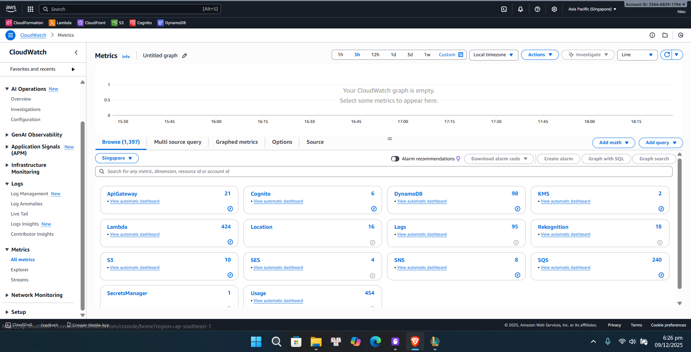Switch to the Multi source query tab
Image resolution: width=691 pixels, height=352 pixels.
click(x=178, y=142)
